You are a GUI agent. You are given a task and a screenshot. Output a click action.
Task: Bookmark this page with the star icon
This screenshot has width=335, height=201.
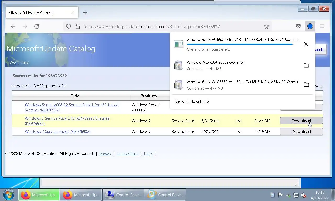coord(266,26)
